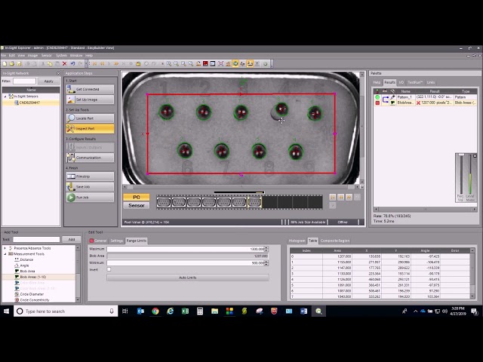Click the blue Undo arrow icon
The image size is (483, 362).
click(x=72, y=63)
